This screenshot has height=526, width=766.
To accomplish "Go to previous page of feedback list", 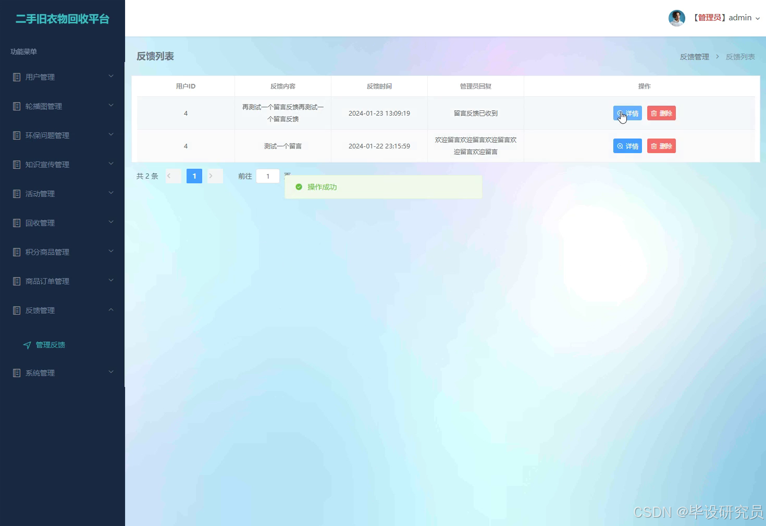I will (x=174, y=176).
